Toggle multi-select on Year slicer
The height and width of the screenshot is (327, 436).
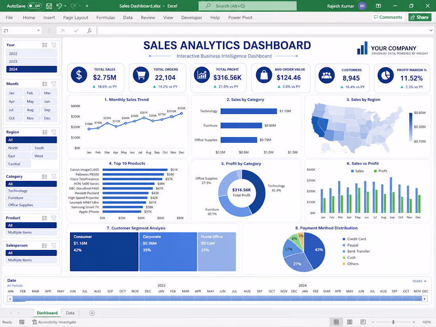tap(45, 45)
